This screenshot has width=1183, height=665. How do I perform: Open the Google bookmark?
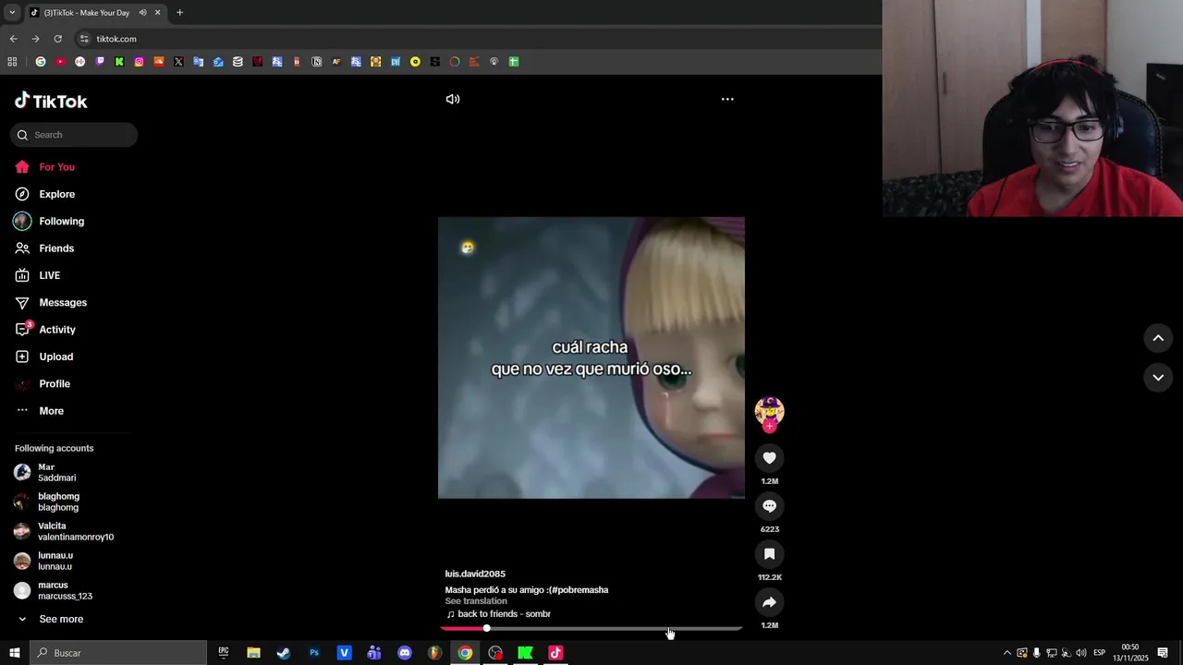[x=41, y=62]
